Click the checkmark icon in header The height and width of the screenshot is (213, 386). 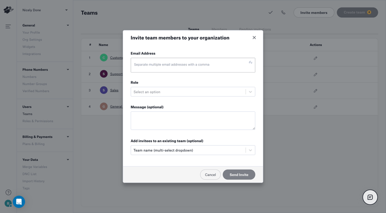coord(271,13)
